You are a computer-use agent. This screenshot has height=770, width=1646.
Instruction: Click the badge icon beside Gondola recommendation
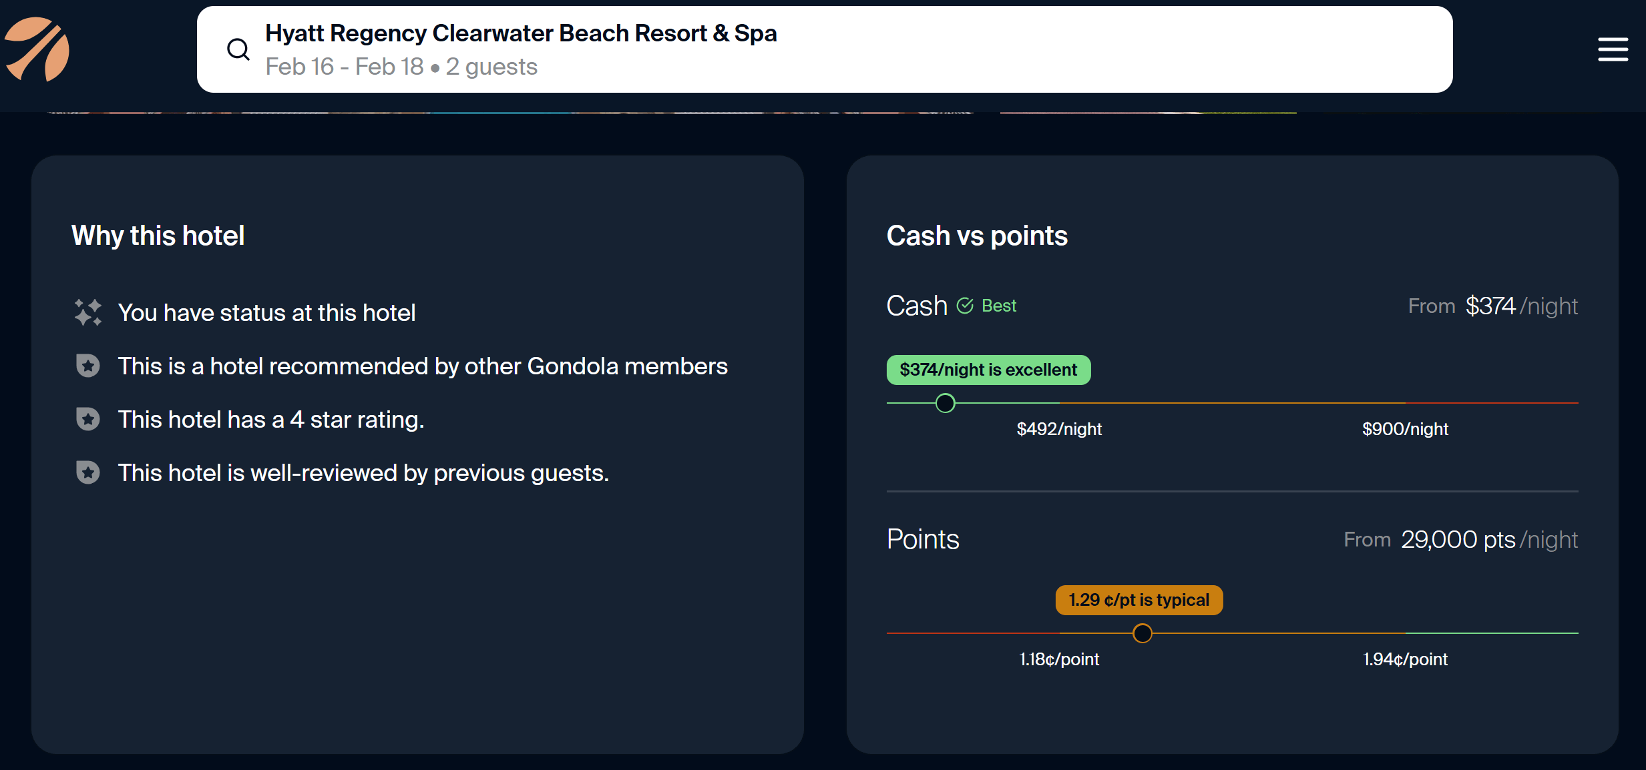coord(87,366)
